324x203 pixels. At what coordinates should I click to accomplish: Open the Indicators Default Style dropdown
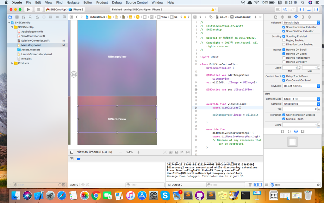pos(301,23)
